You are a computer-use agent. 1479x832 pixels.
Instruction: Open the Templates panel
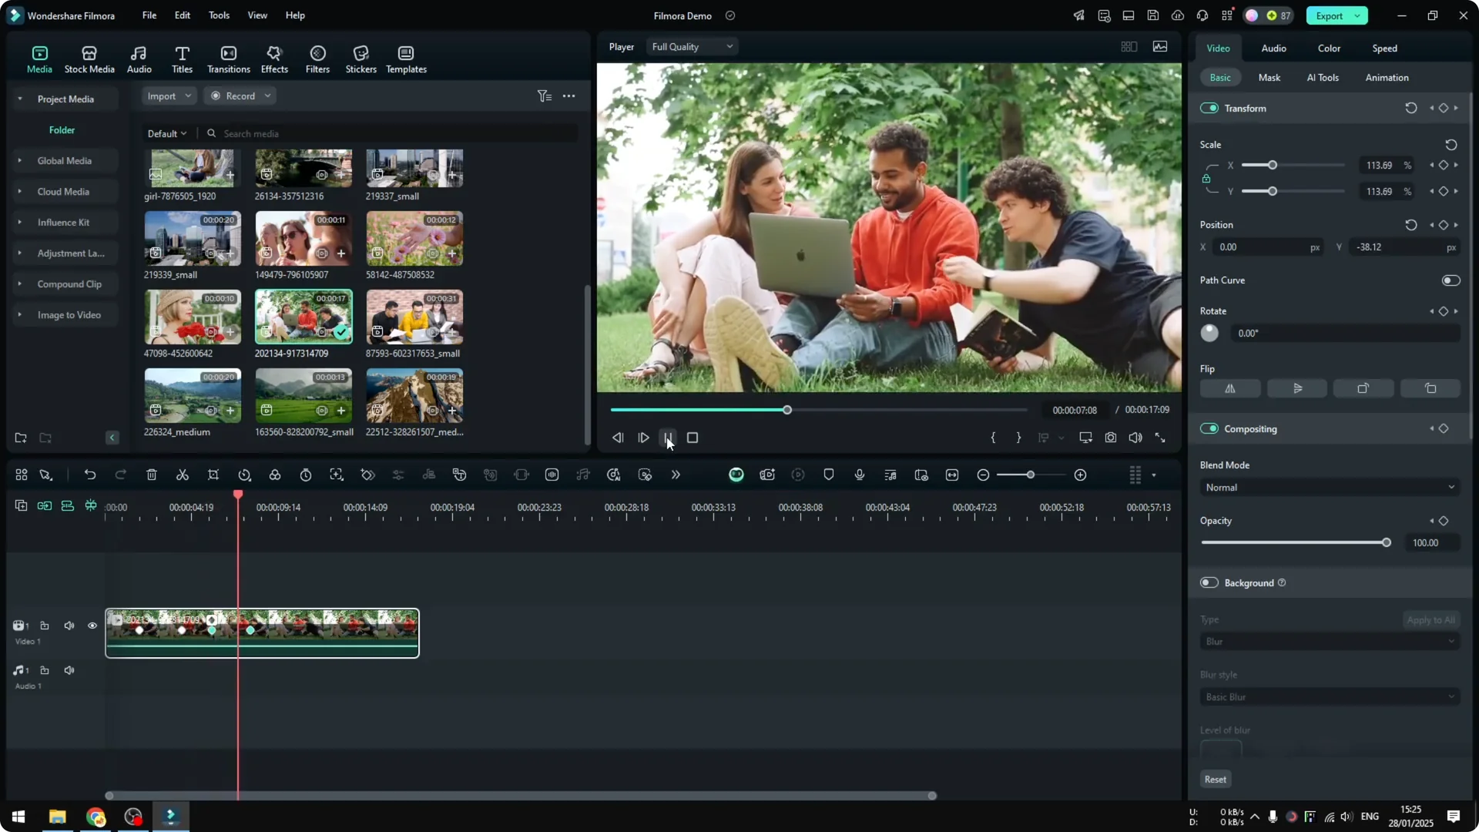point(405,59)
